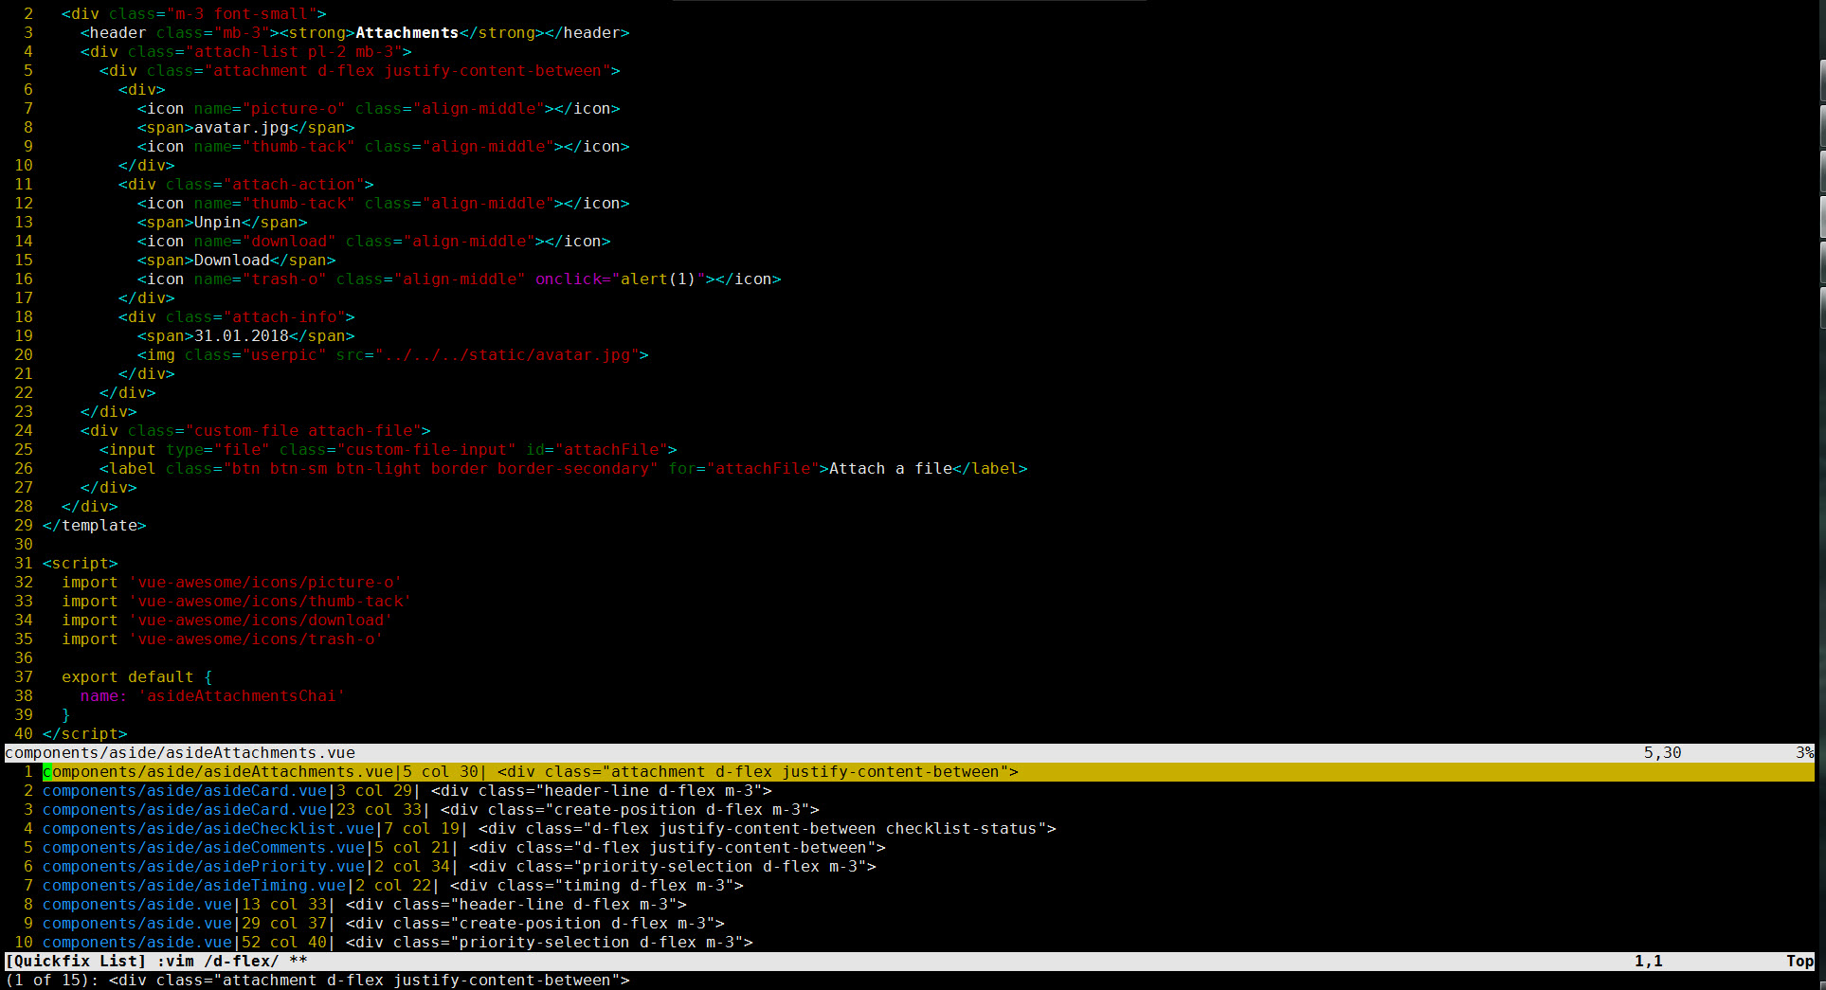
Task: Select aside.vue line 52 col 40 entry
Action: (398, 943)
